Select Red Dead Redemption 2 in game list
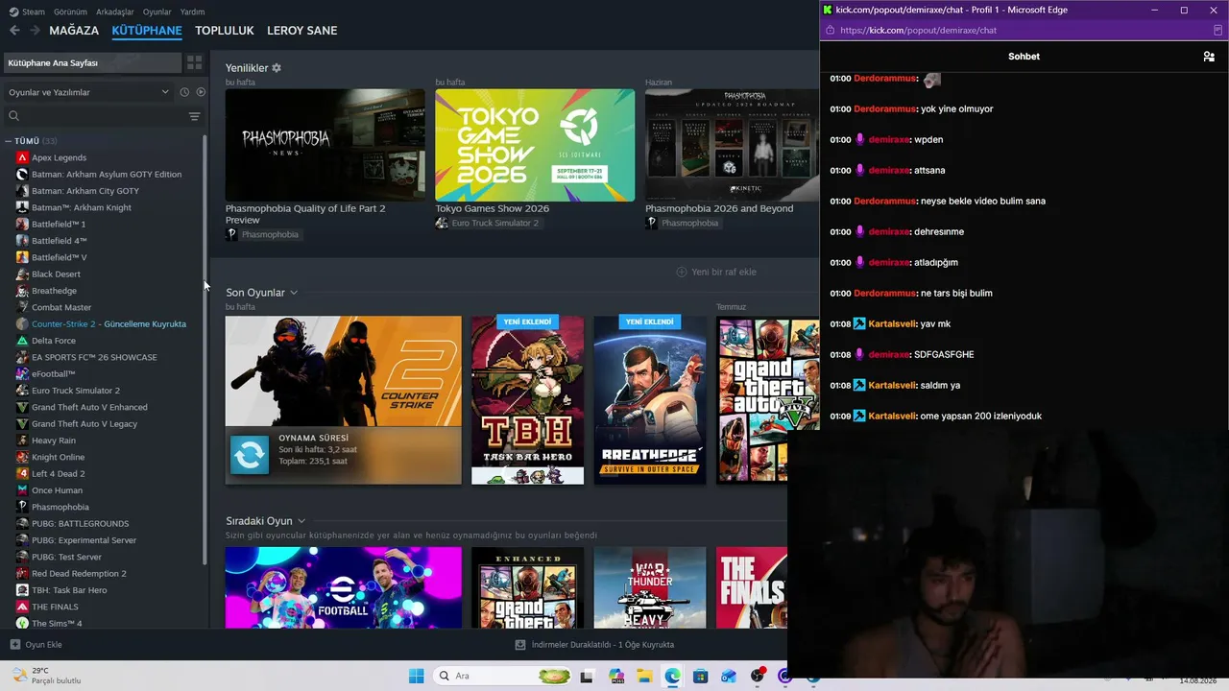The width and height of the screenshot is (1229, 691). point(79,574)
